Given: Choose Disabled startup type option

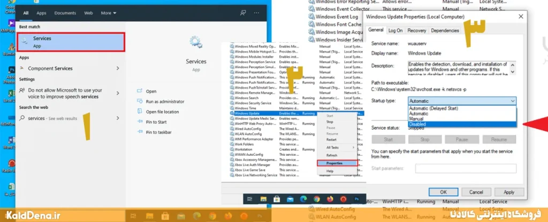Looking at the screenshot, I should point(462,124).
